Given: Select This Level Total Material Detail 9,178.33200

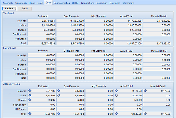Looking at the screenshot, I should [x=157, y=43].
